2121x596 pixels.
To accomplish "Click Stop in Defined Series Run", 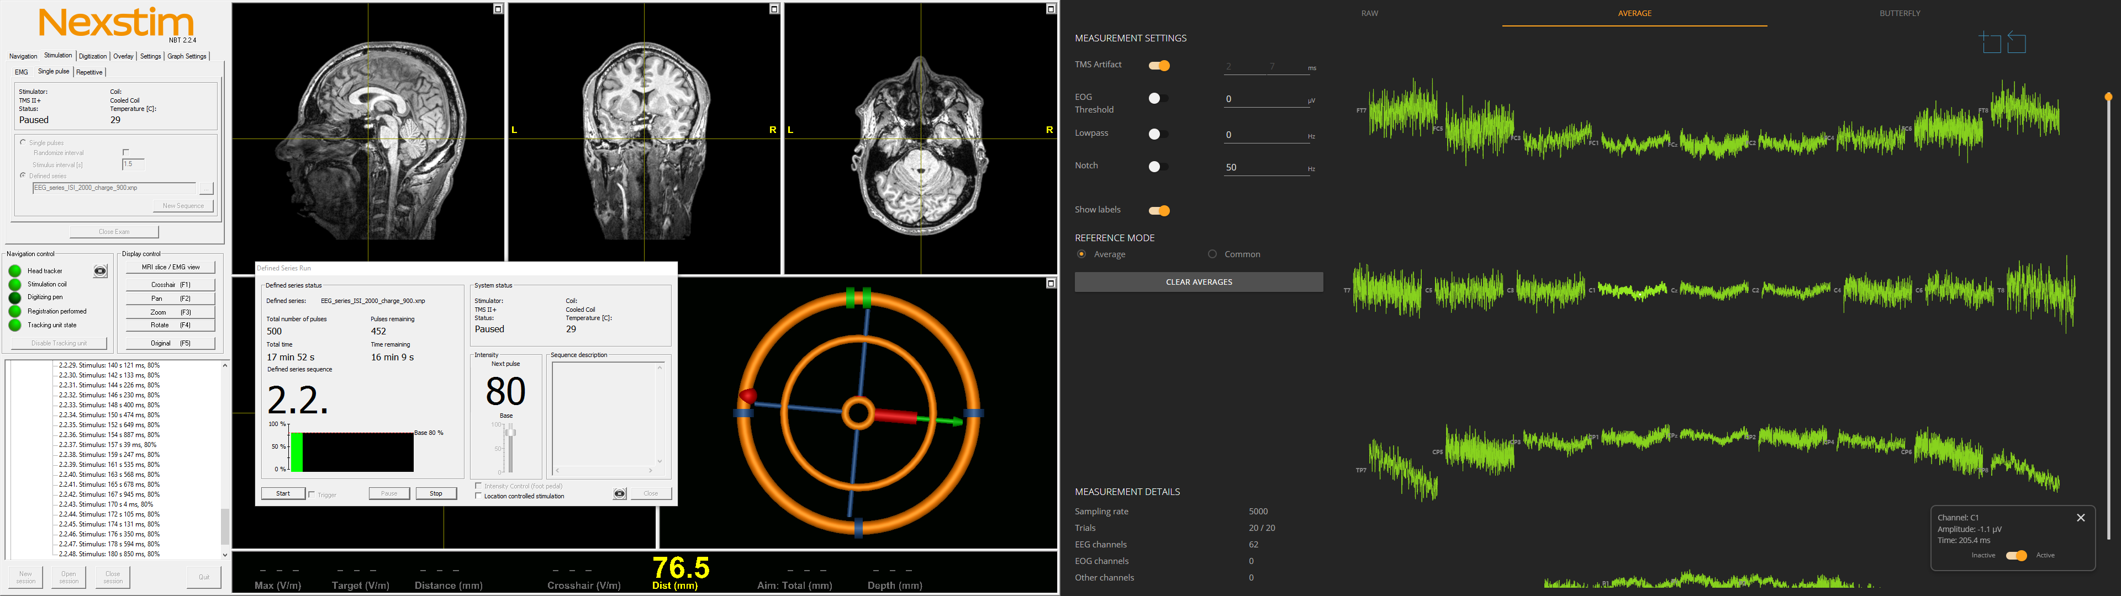I will pyautogui.click(x=436, y=494).
